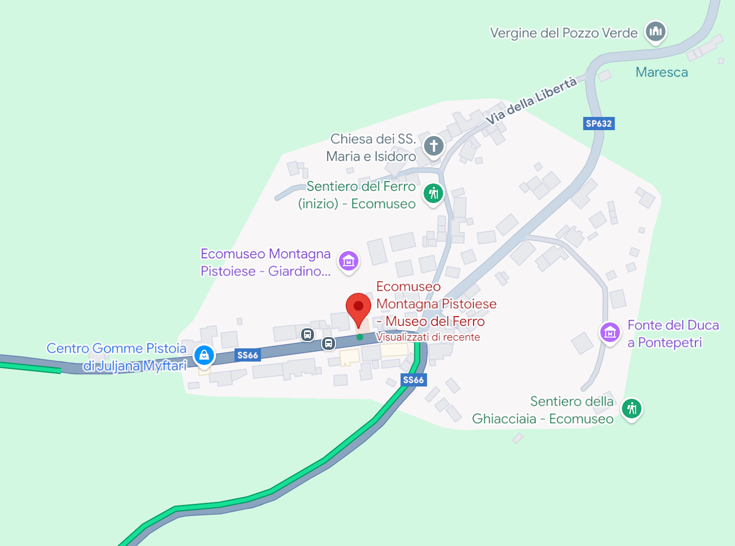Select the Fonte del Duca museum icon
This screenshot has width=735, height=546.
610,333
